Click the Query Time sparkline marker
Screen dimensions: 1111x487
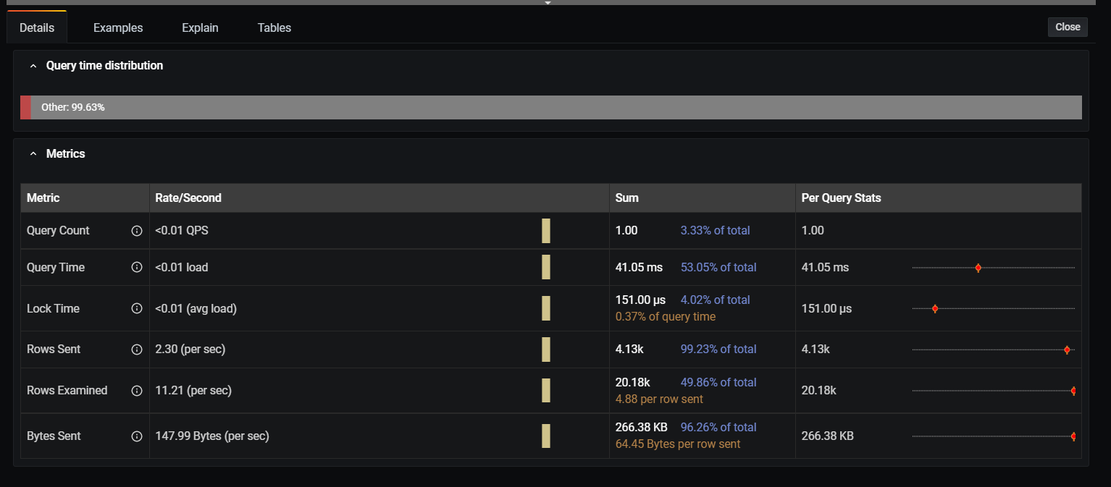click(x=978, y=268)
